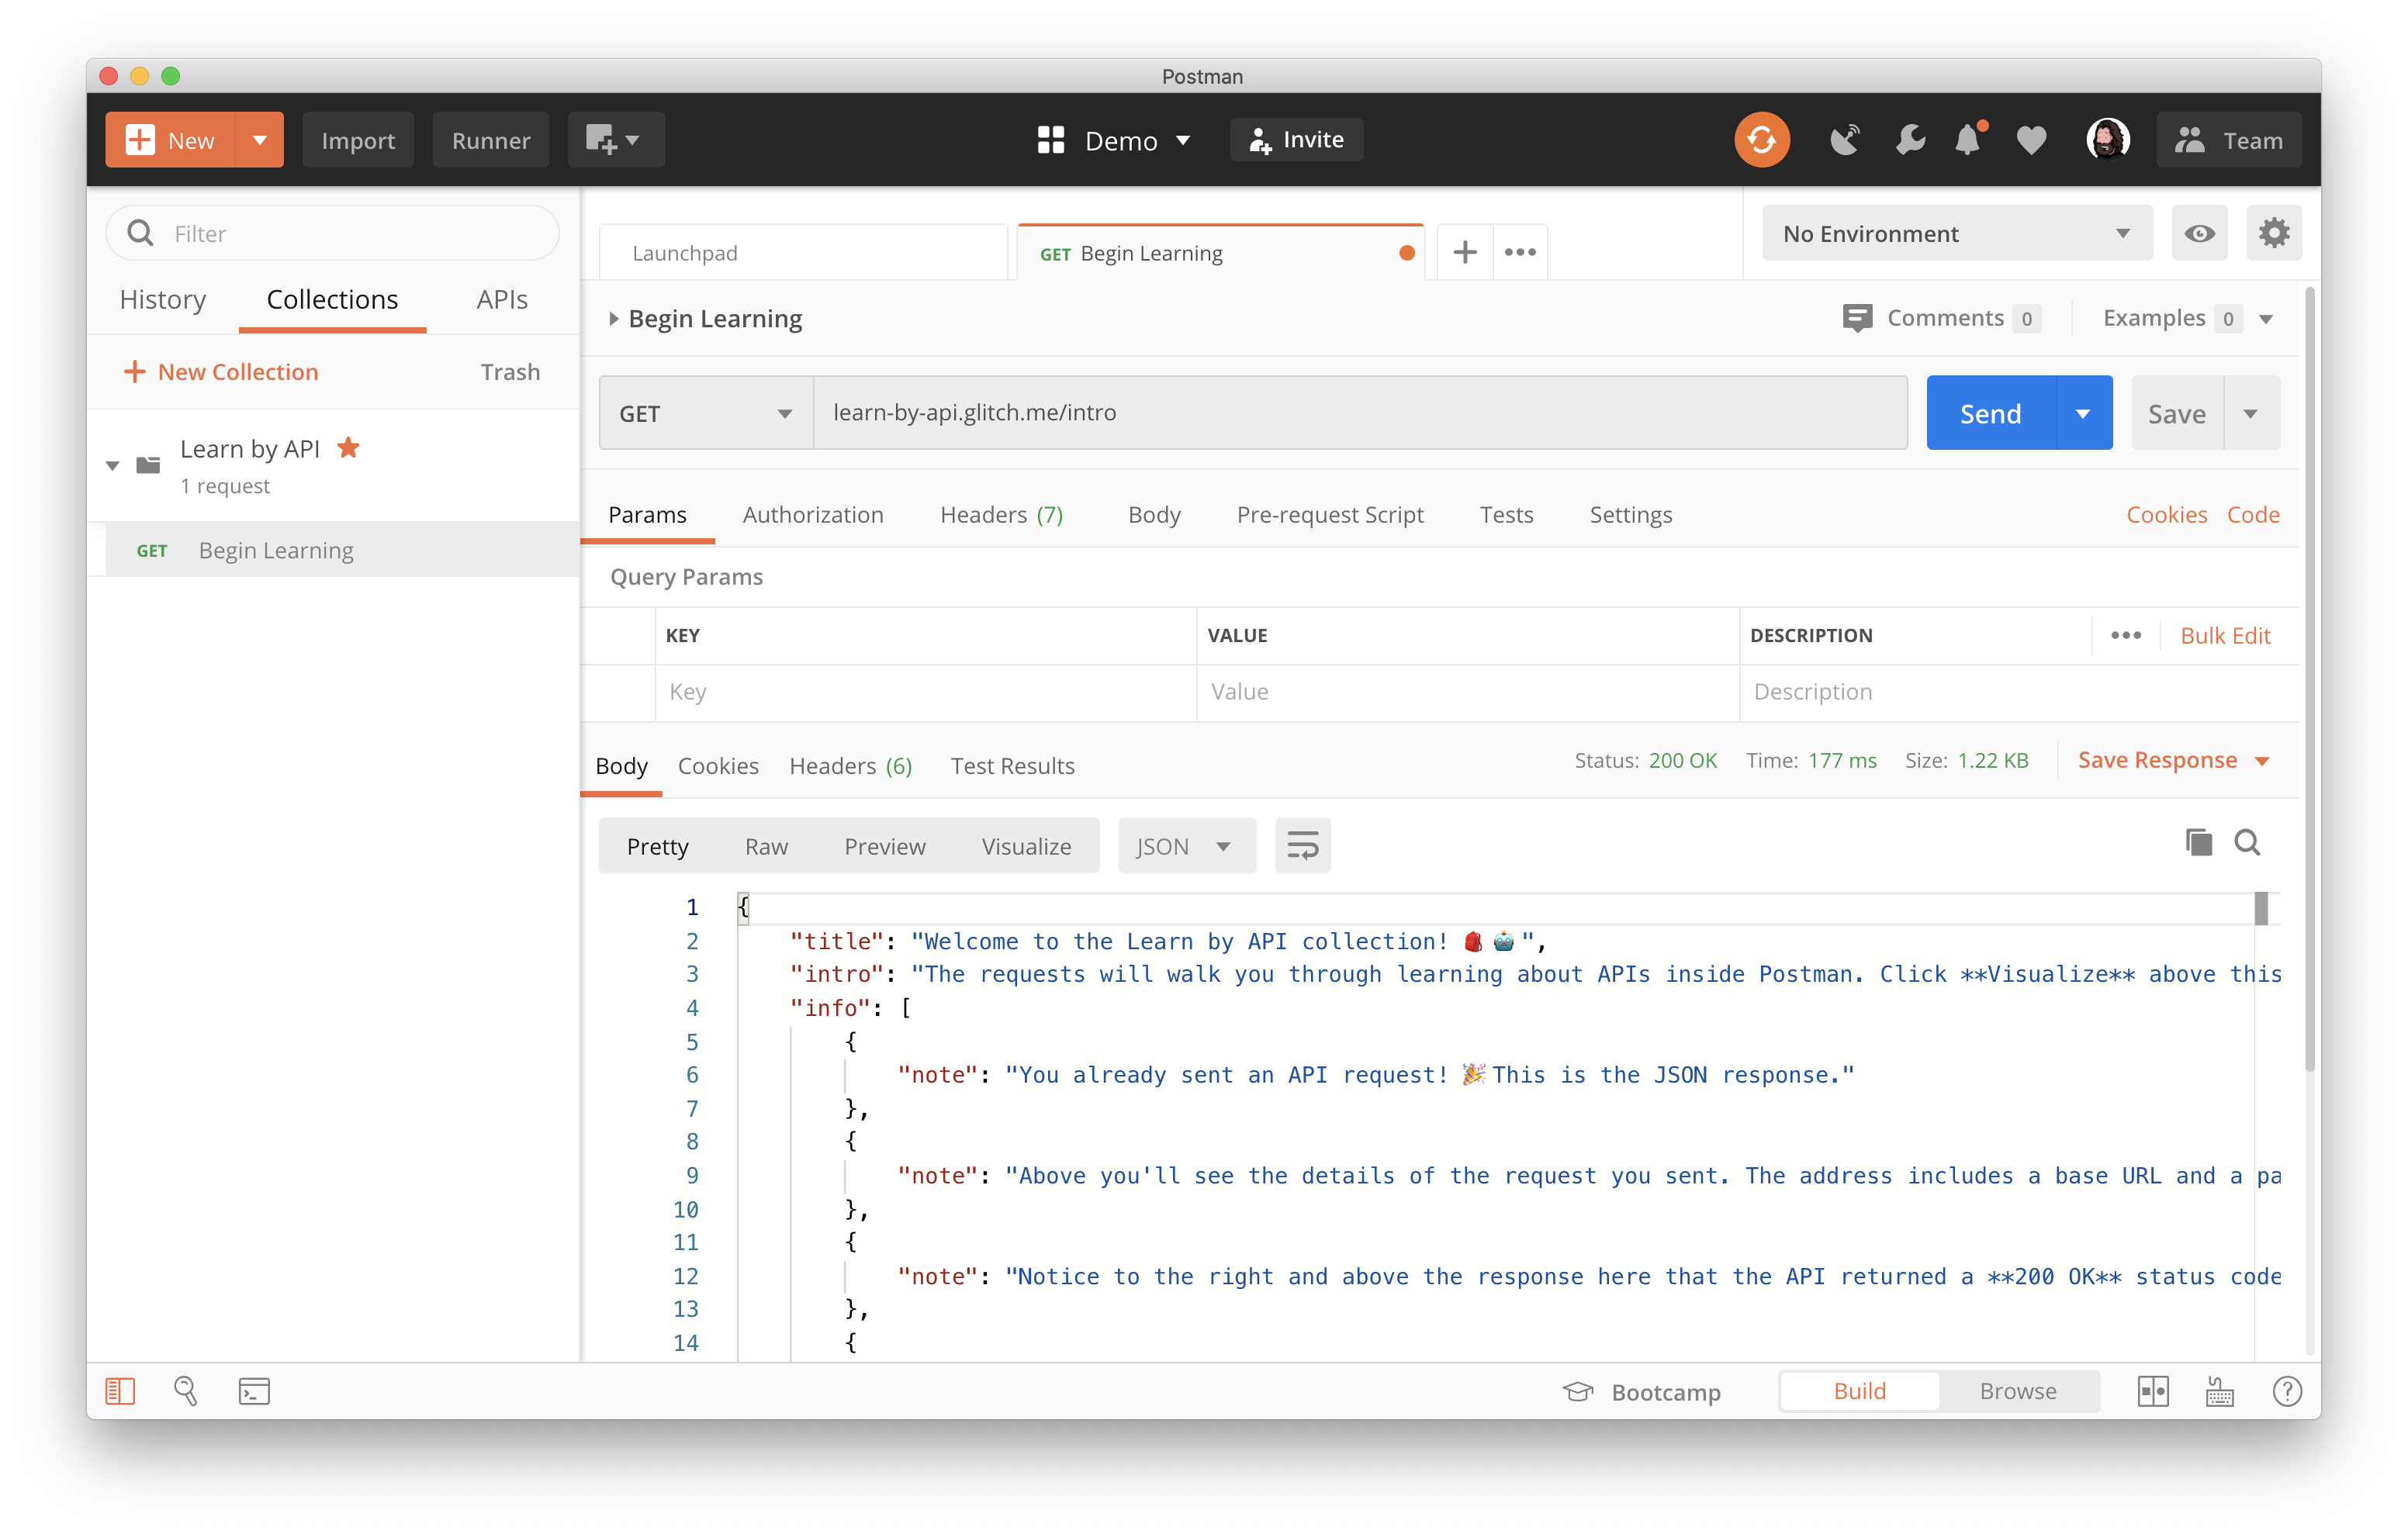Viewport: 2408px width, 1534px height.
Task: Switch to the History tab
Action: 162,299
